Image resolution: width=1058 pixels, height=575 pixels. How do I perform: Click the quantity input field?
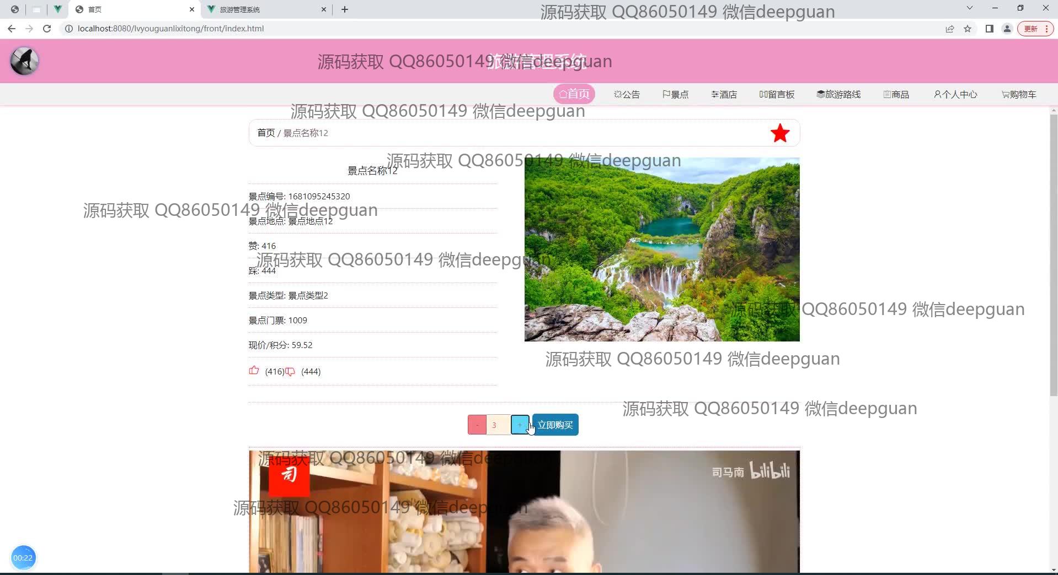498,425
